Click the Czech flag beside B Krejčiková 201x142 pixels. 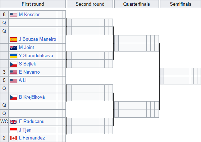pyautogui.click(x=13, y=97)
